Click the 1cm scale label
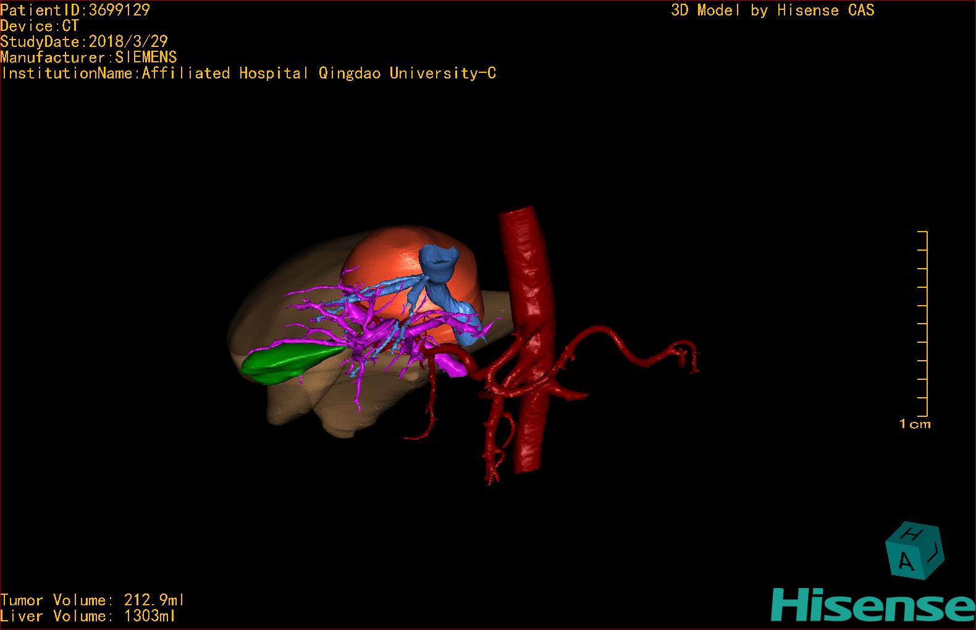 (x=915, y=424)
